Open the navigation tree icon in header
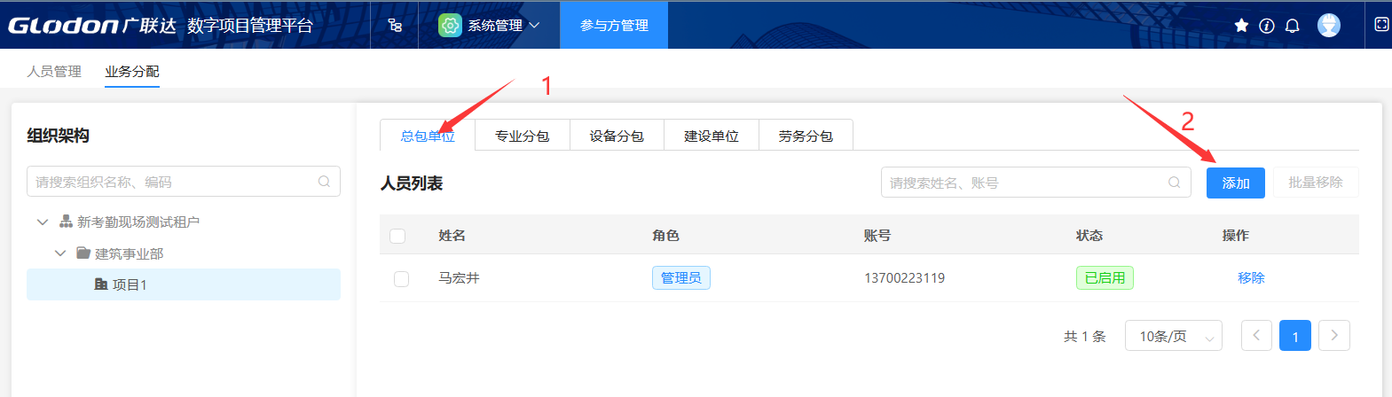Screen dimensions: 1392x397 (x=395, y=25)
